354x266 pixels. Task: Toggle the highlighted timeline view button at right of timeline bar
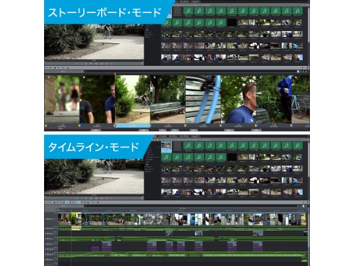303,206
